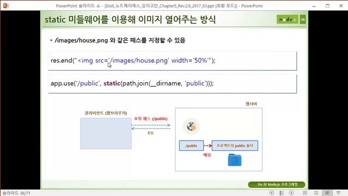Click the PowerPoint app icon in the title bar
Viewport: 348px width, 196px height.
point(6,5)
